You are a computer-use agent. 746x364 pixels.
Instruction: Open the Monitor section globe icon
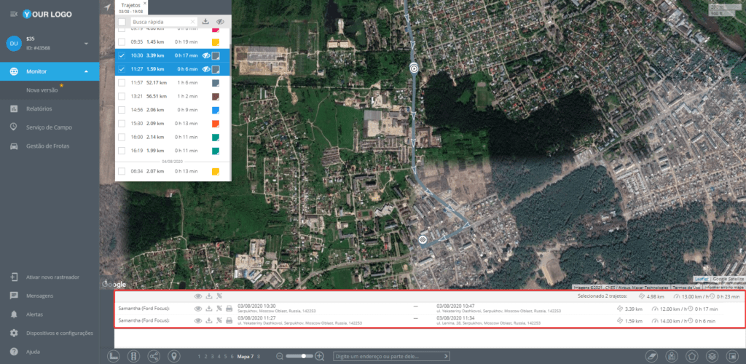click(14, 72)
